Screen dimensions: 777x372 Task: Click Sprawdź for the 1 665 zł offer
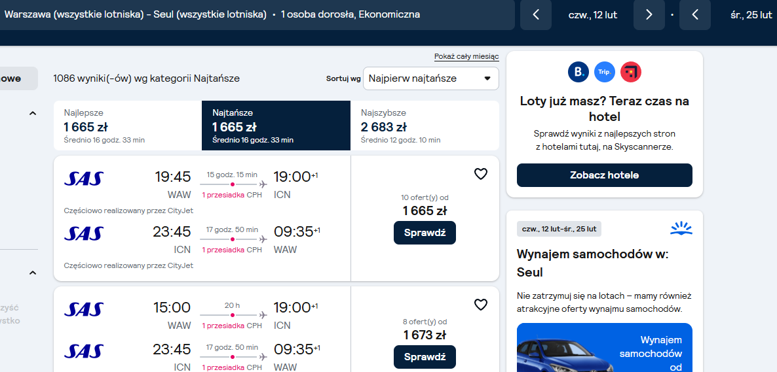pos(425,233)
